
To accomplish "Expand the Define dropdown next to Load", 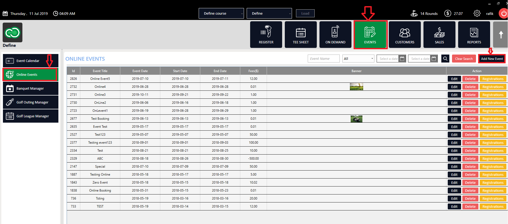I will (x=269, y=13).
